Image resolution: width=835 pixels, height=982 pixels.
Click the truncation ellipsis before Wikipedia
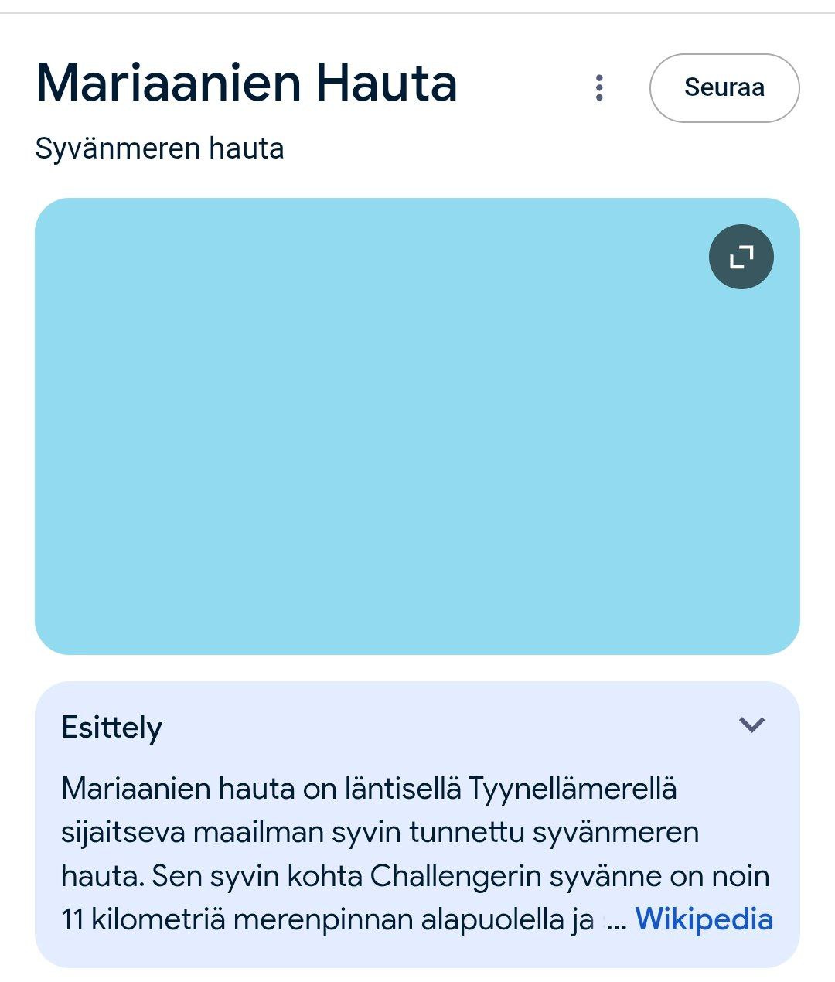[615, 921]
